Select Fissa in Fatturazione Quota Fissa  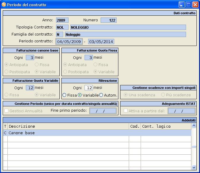(x=95, y=64)
